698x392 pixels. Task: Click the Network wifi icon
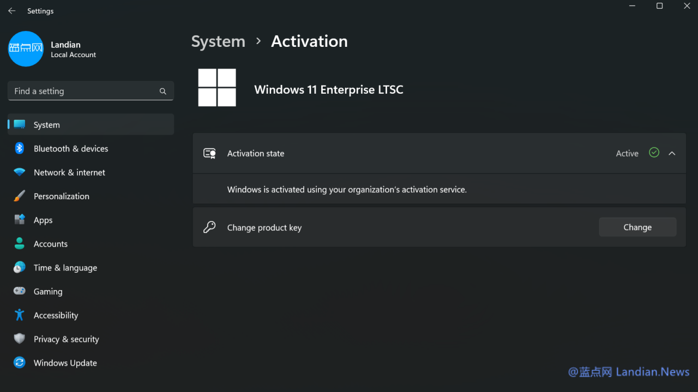point(20,172)
